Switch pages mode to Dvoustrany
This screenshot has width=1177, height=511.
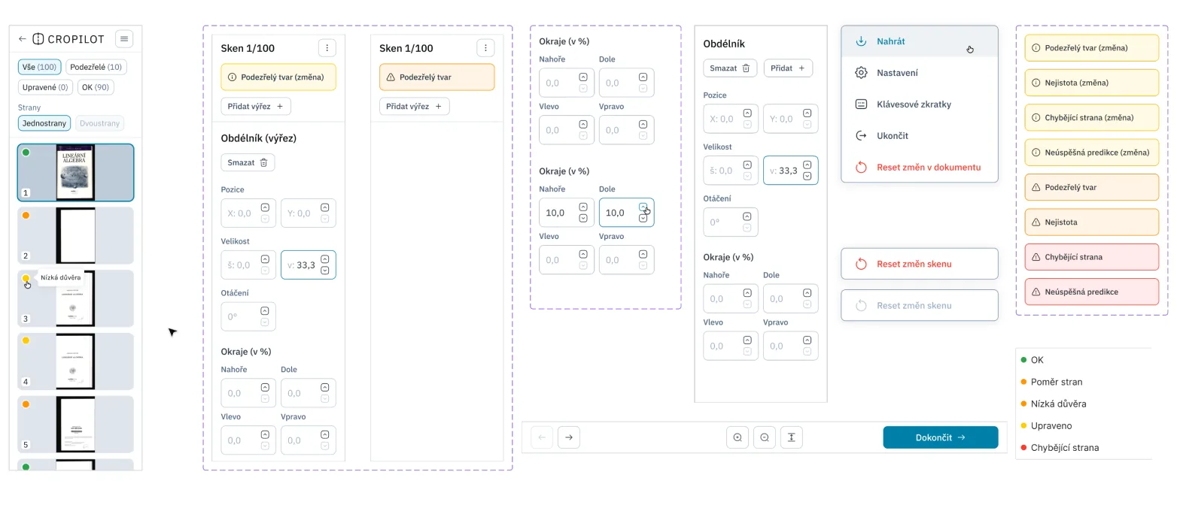(x=100, y=123)
